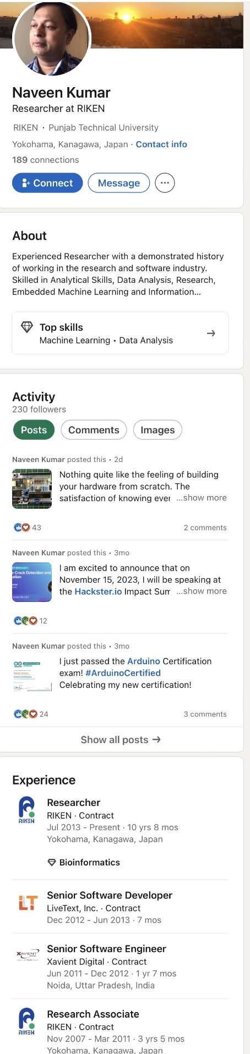Open RIKEN logo beside Researcher role
This screenshot has height=1054, width=250.
(x=26, y=810)
